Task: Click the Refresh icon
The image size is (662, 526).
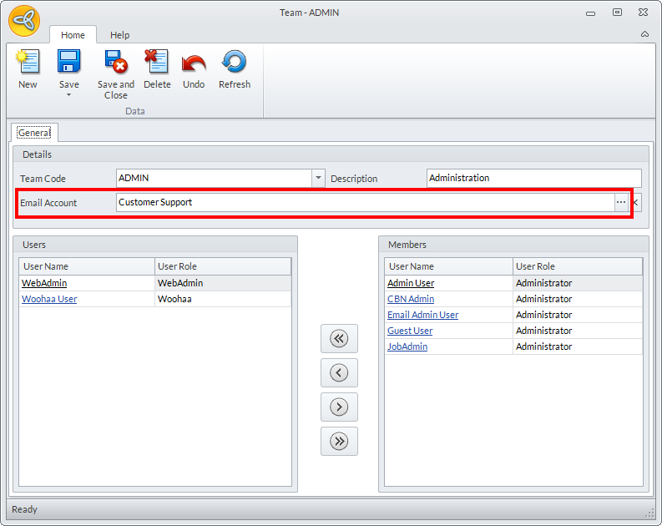Action: pos(234,63)
